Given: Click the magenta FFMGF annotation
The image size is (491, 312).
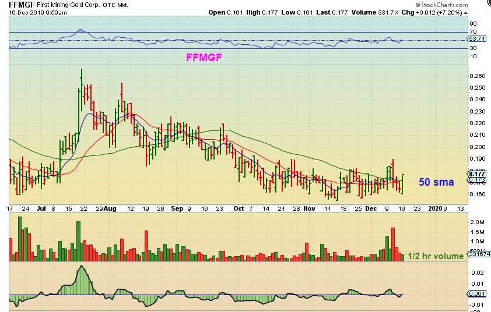Looking at the screenshot, I should (x=204, y=57).
